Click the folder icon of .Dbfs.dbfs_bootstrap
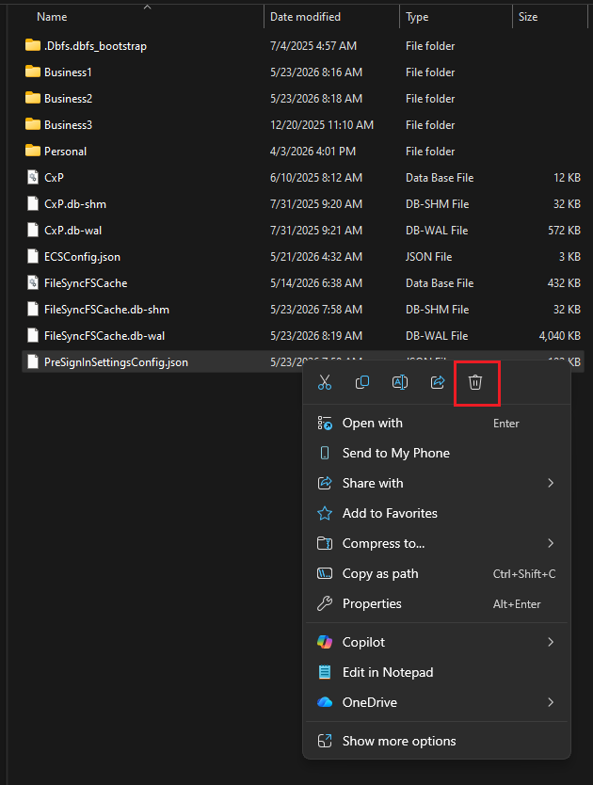Viewport: 593px width, 785px height. [33, 45]
